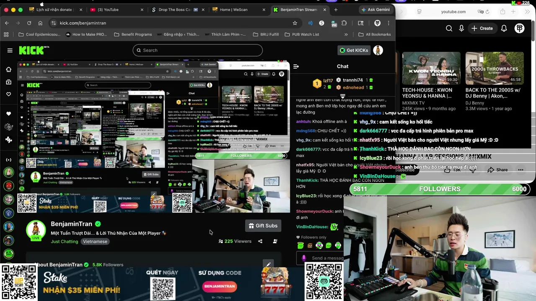Click the Gift Subs button
Image resolution: width=536 pixels, height=301 pixels.
point(263,226)
